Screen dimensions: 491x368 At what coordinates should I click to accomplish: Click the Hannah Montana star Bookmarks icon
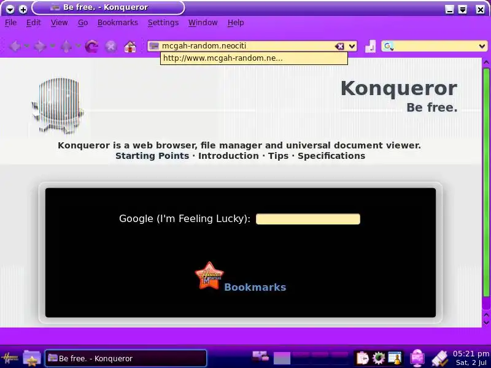(209, 275)
